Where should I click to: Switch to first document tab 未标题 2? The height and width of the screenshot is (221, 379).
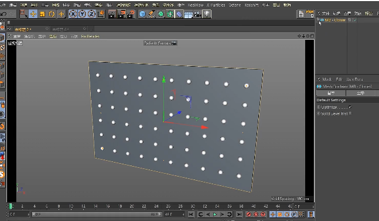tap(23, 29)
